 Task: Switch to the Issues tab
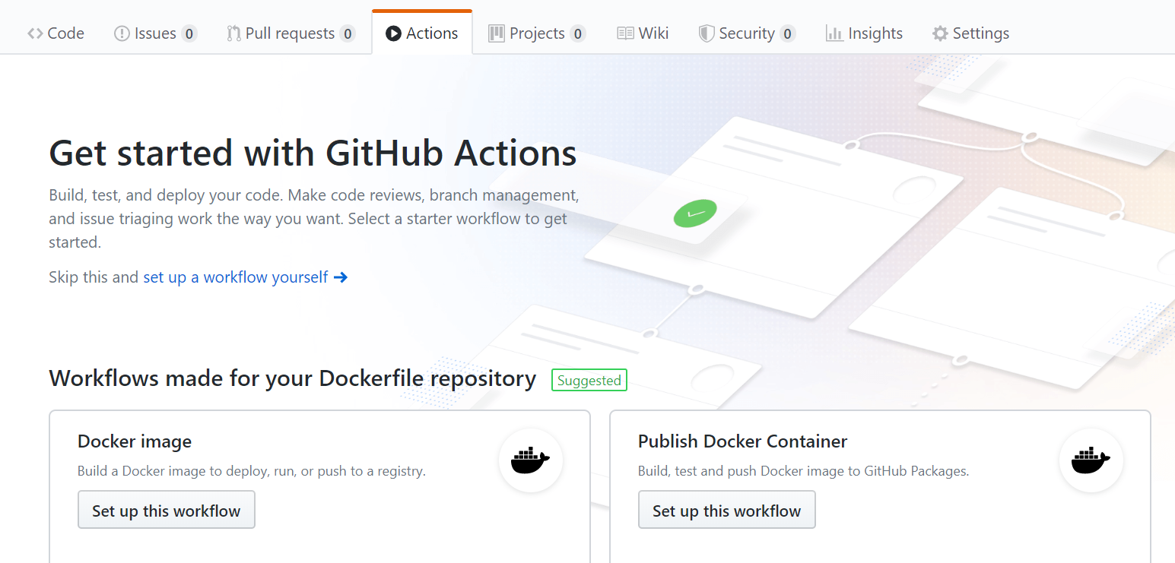tap(155, 33)
